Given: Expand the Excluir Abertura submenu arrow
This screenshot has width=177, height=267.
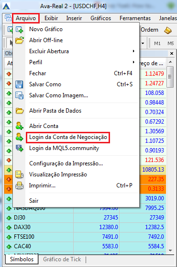Looking at the screenshot, I should (x=133, y=51).
